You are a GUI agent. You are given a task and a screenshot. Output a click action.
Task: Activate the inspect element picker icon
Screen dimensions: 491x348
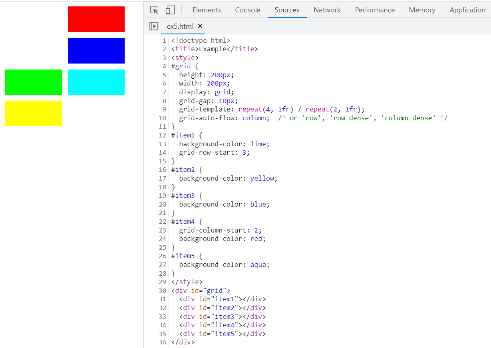(x=154, y=10)
